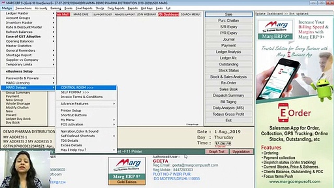Screen dimensions: 334x188
Task: Click the Graph Tool button
Action: tap(217, 151)
